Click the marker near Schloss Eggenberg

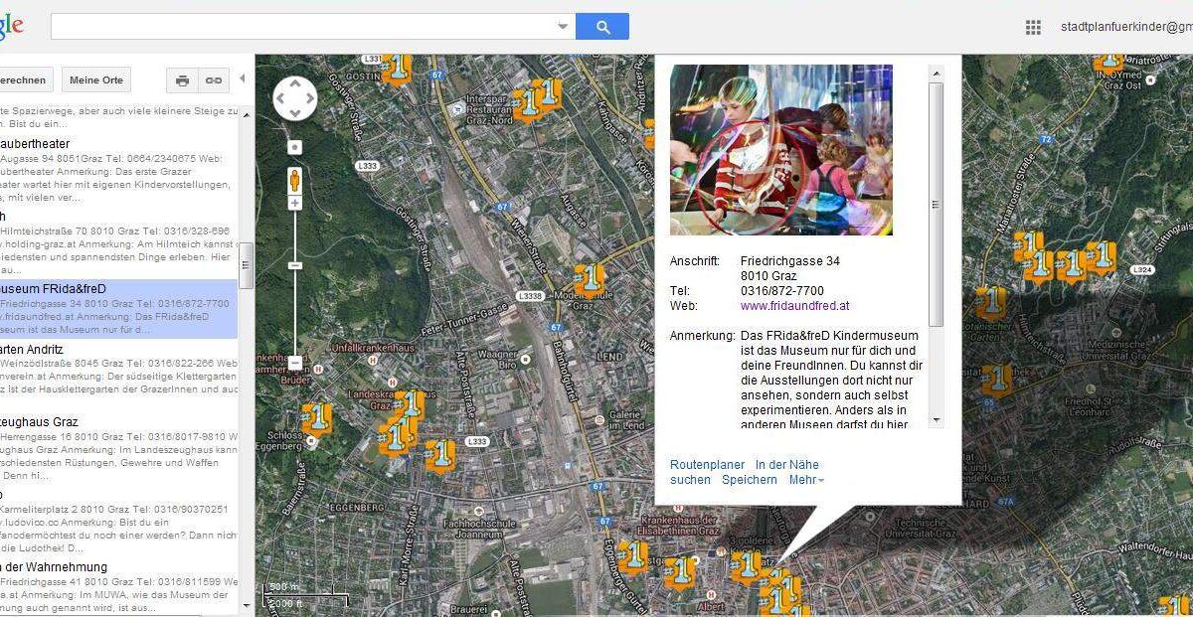point(316,418)
